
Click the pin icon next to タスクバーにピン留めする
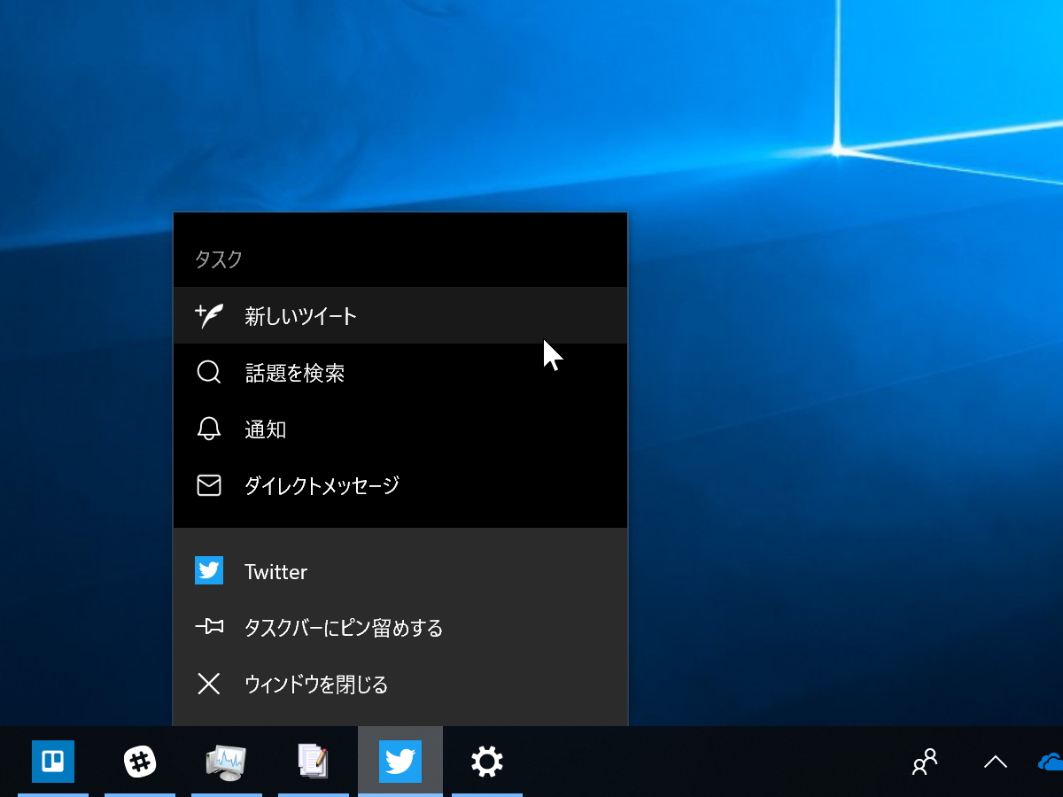[x=209, y=627]
